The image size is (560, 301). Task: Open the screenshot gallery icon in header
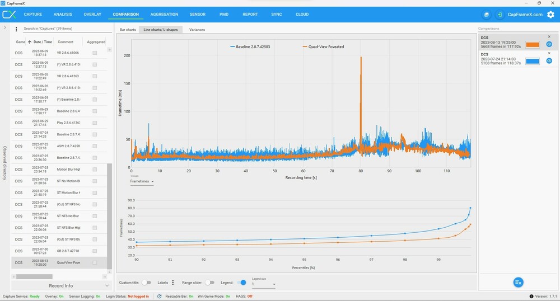click(x=487, y=15)
